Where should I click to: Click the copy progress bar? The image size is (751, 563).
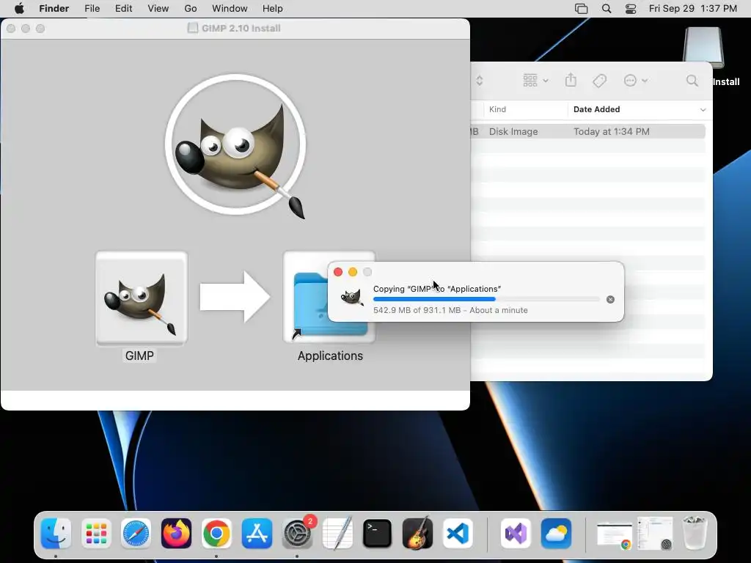click(486, 299)
